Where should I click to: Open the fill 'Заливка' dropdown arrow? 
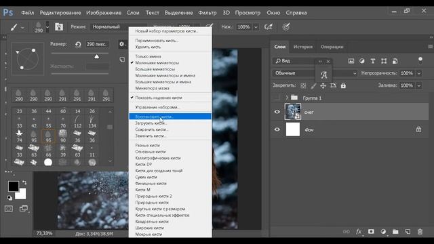[x=419, y=85]
